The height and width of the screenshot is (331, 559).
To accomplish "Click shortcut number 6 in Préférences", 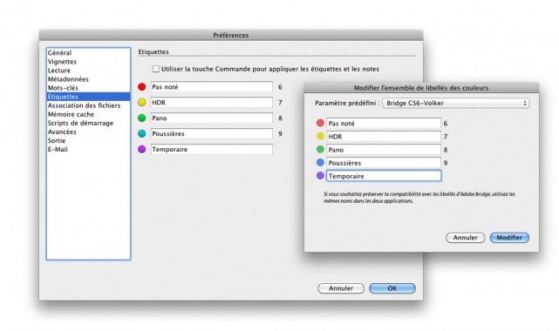I will (x=280, y=87).
